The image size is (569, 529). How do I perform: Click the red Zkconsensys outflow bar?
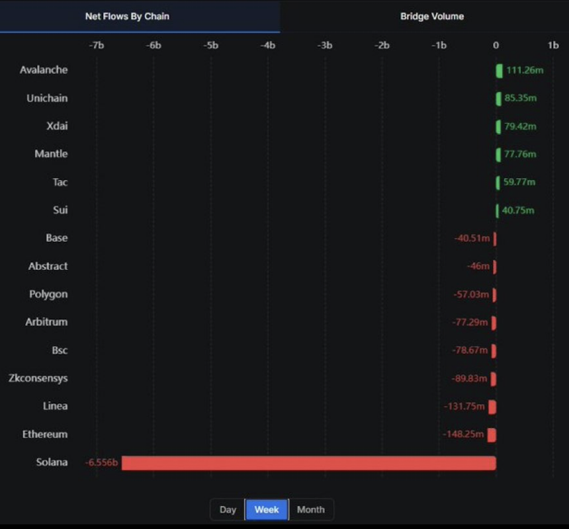pyautogui.click(x=493, y=379)
